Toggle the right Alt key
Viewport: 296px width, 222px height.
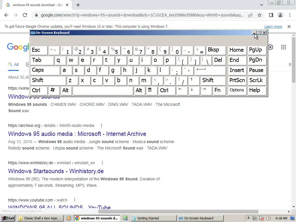coord(140,90)
